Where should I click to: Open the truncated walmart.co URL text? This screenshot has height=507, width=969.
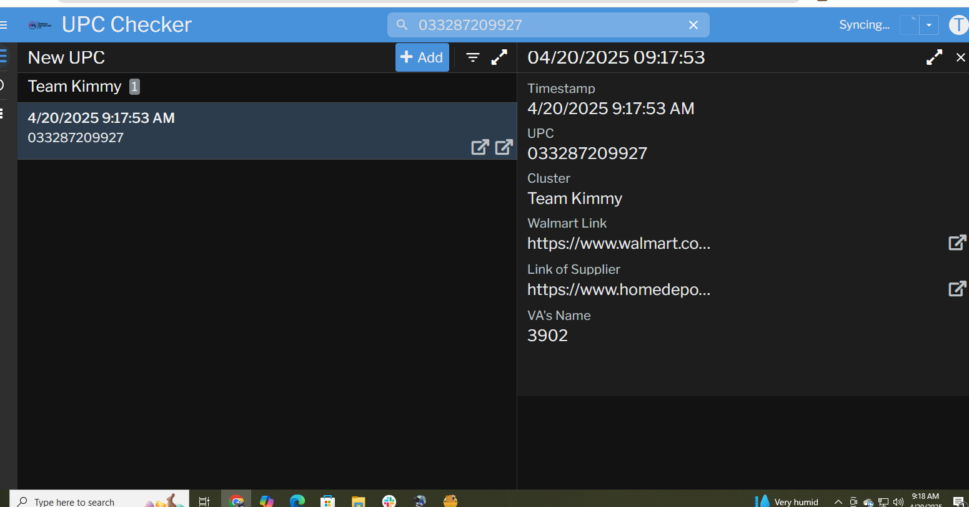click(x=619, y=243)
